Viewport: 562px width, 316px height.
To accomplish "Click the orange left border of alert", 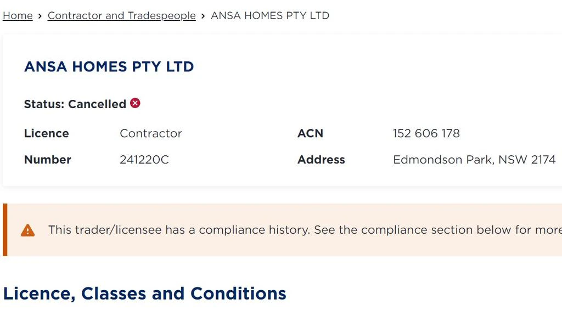I will pyautogui.click(x=5, y=230).
